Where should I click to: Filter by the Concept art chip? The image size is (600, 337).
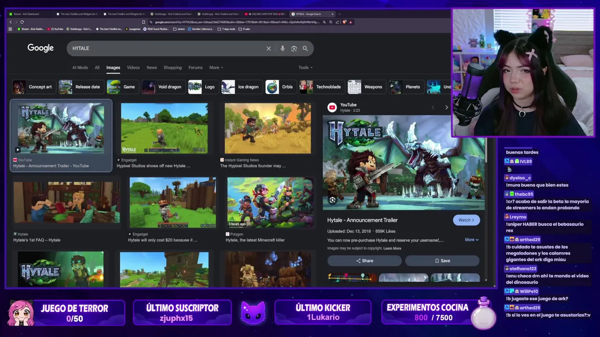click(34, 87)
